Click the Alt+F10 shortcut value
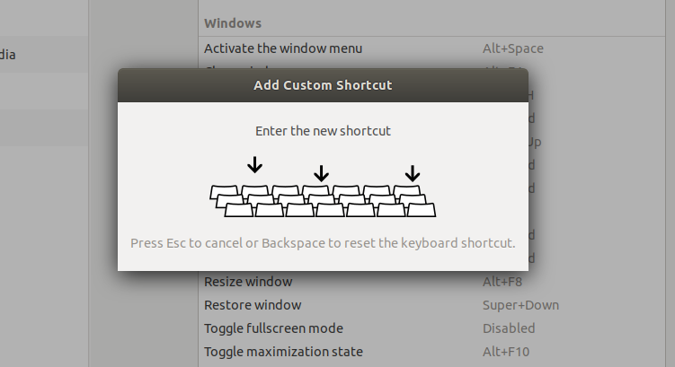675x367 pixels. click(x=506, y=352)
